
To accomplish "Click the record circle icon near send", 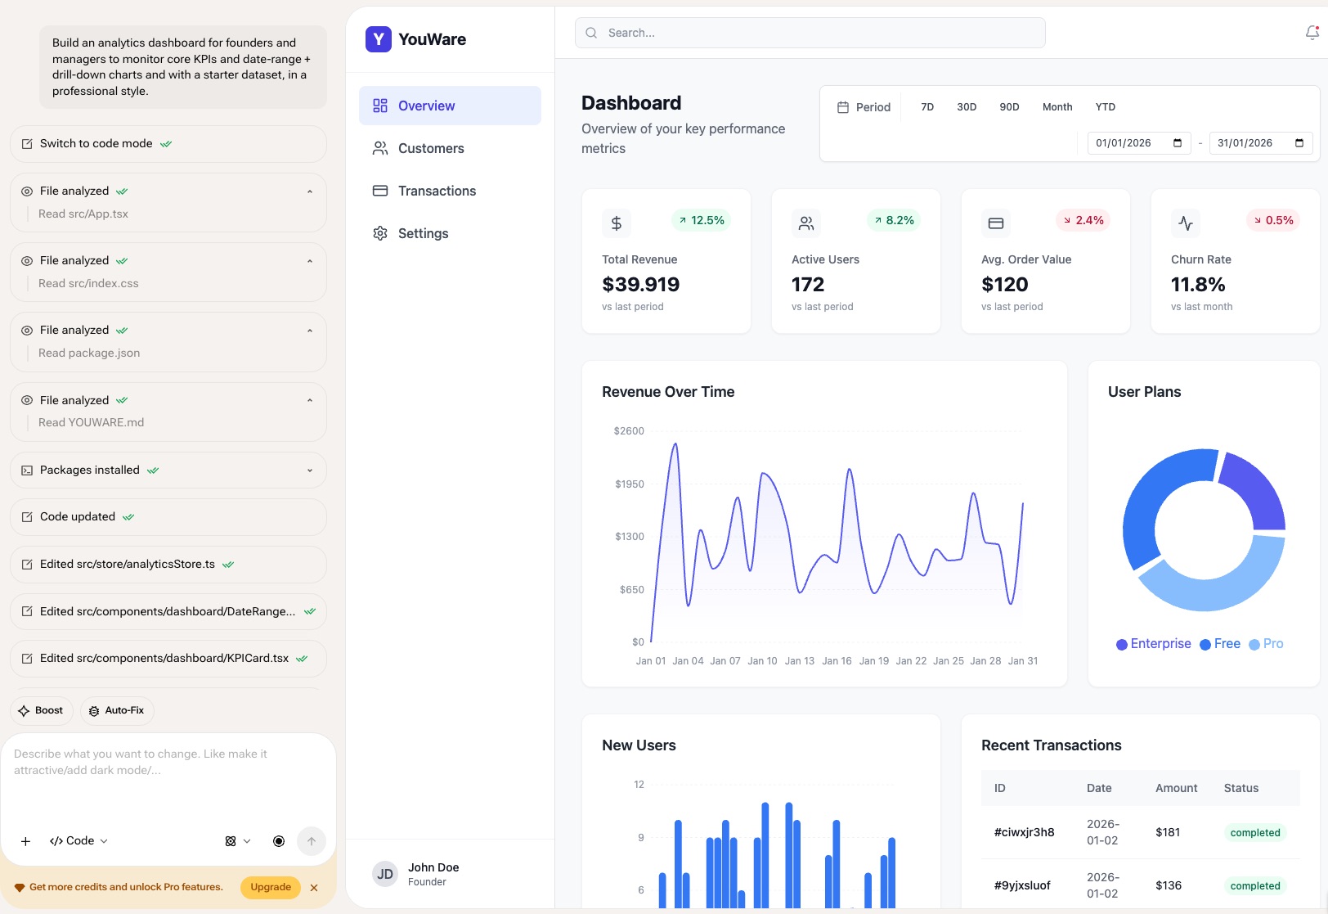I will (x=279, y=841).
